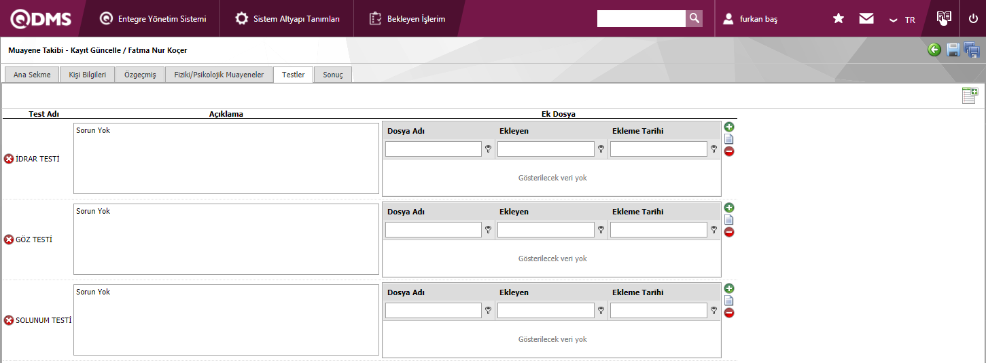Delete attachment from GÖZ TESTİ
This screenshot has height=363, width=986.
[x=729, y=232]
